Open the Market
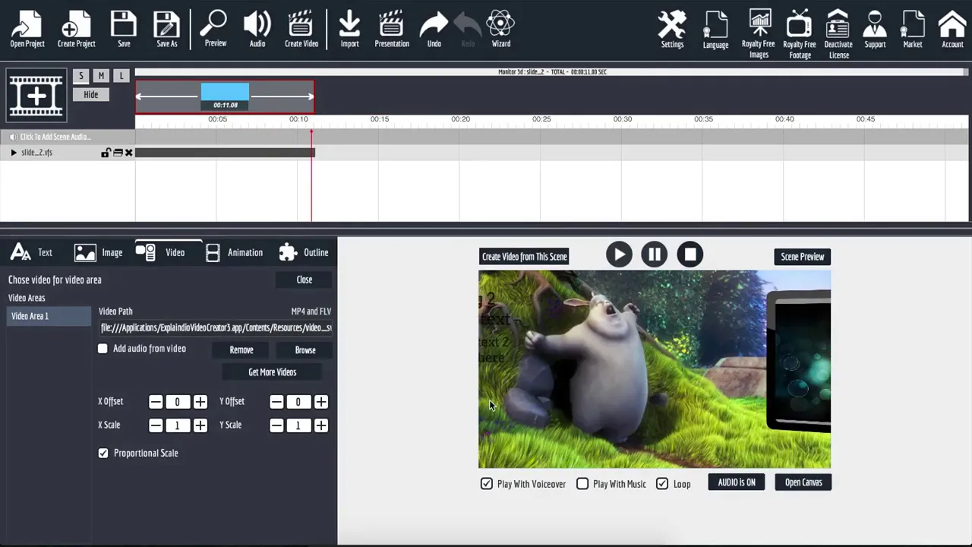 913,30
